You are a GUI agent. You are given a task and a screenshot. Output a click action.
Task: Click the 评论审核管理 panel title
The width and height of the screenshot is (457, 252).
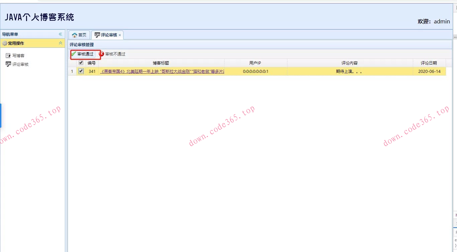[82, 44]
